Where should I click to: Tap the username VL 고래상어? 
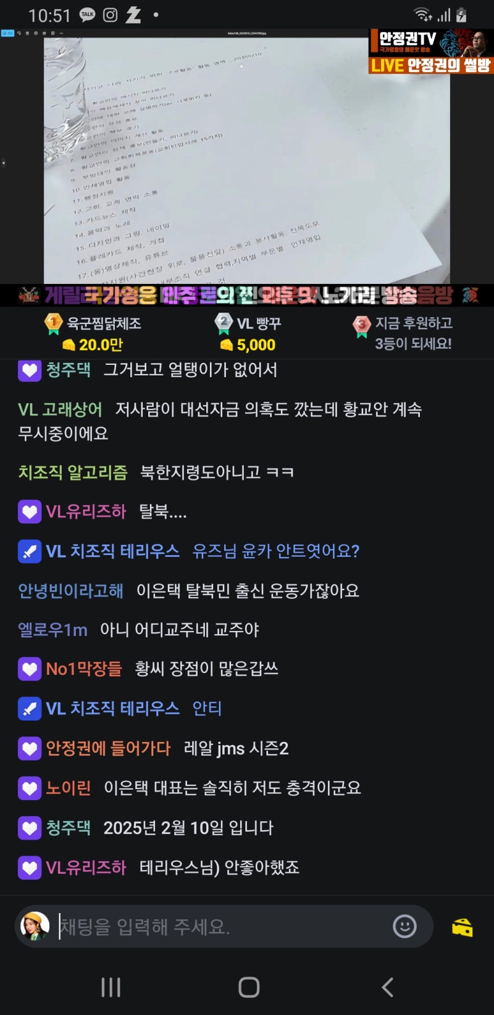pyautogui.click(x=60, y=409)
